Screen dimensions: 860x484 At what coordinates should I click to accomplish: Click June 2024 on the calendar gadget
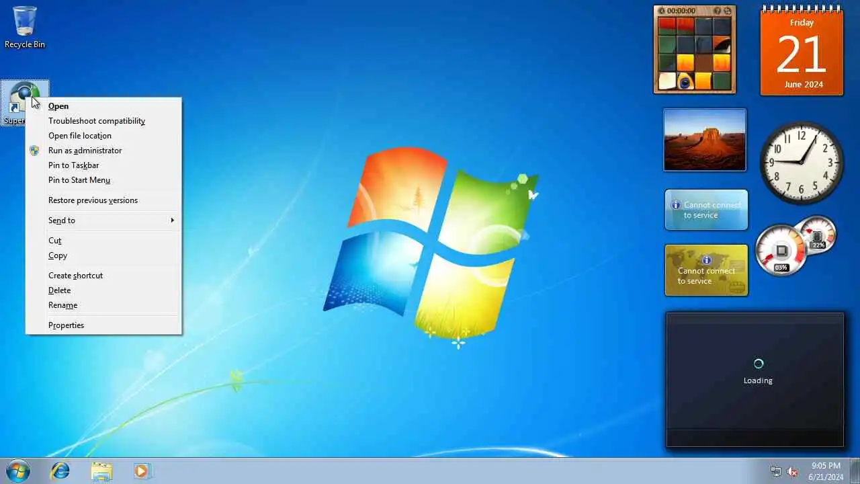803,85
